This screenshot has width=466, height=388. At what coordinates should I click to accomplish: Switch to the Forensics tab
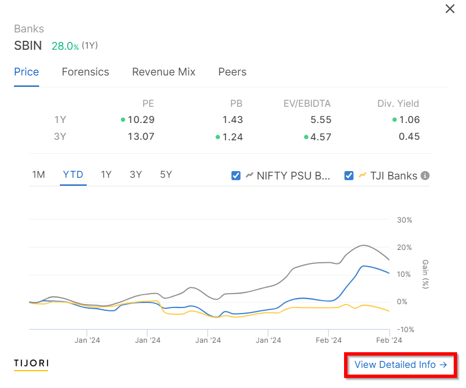(x=85, y=72)
